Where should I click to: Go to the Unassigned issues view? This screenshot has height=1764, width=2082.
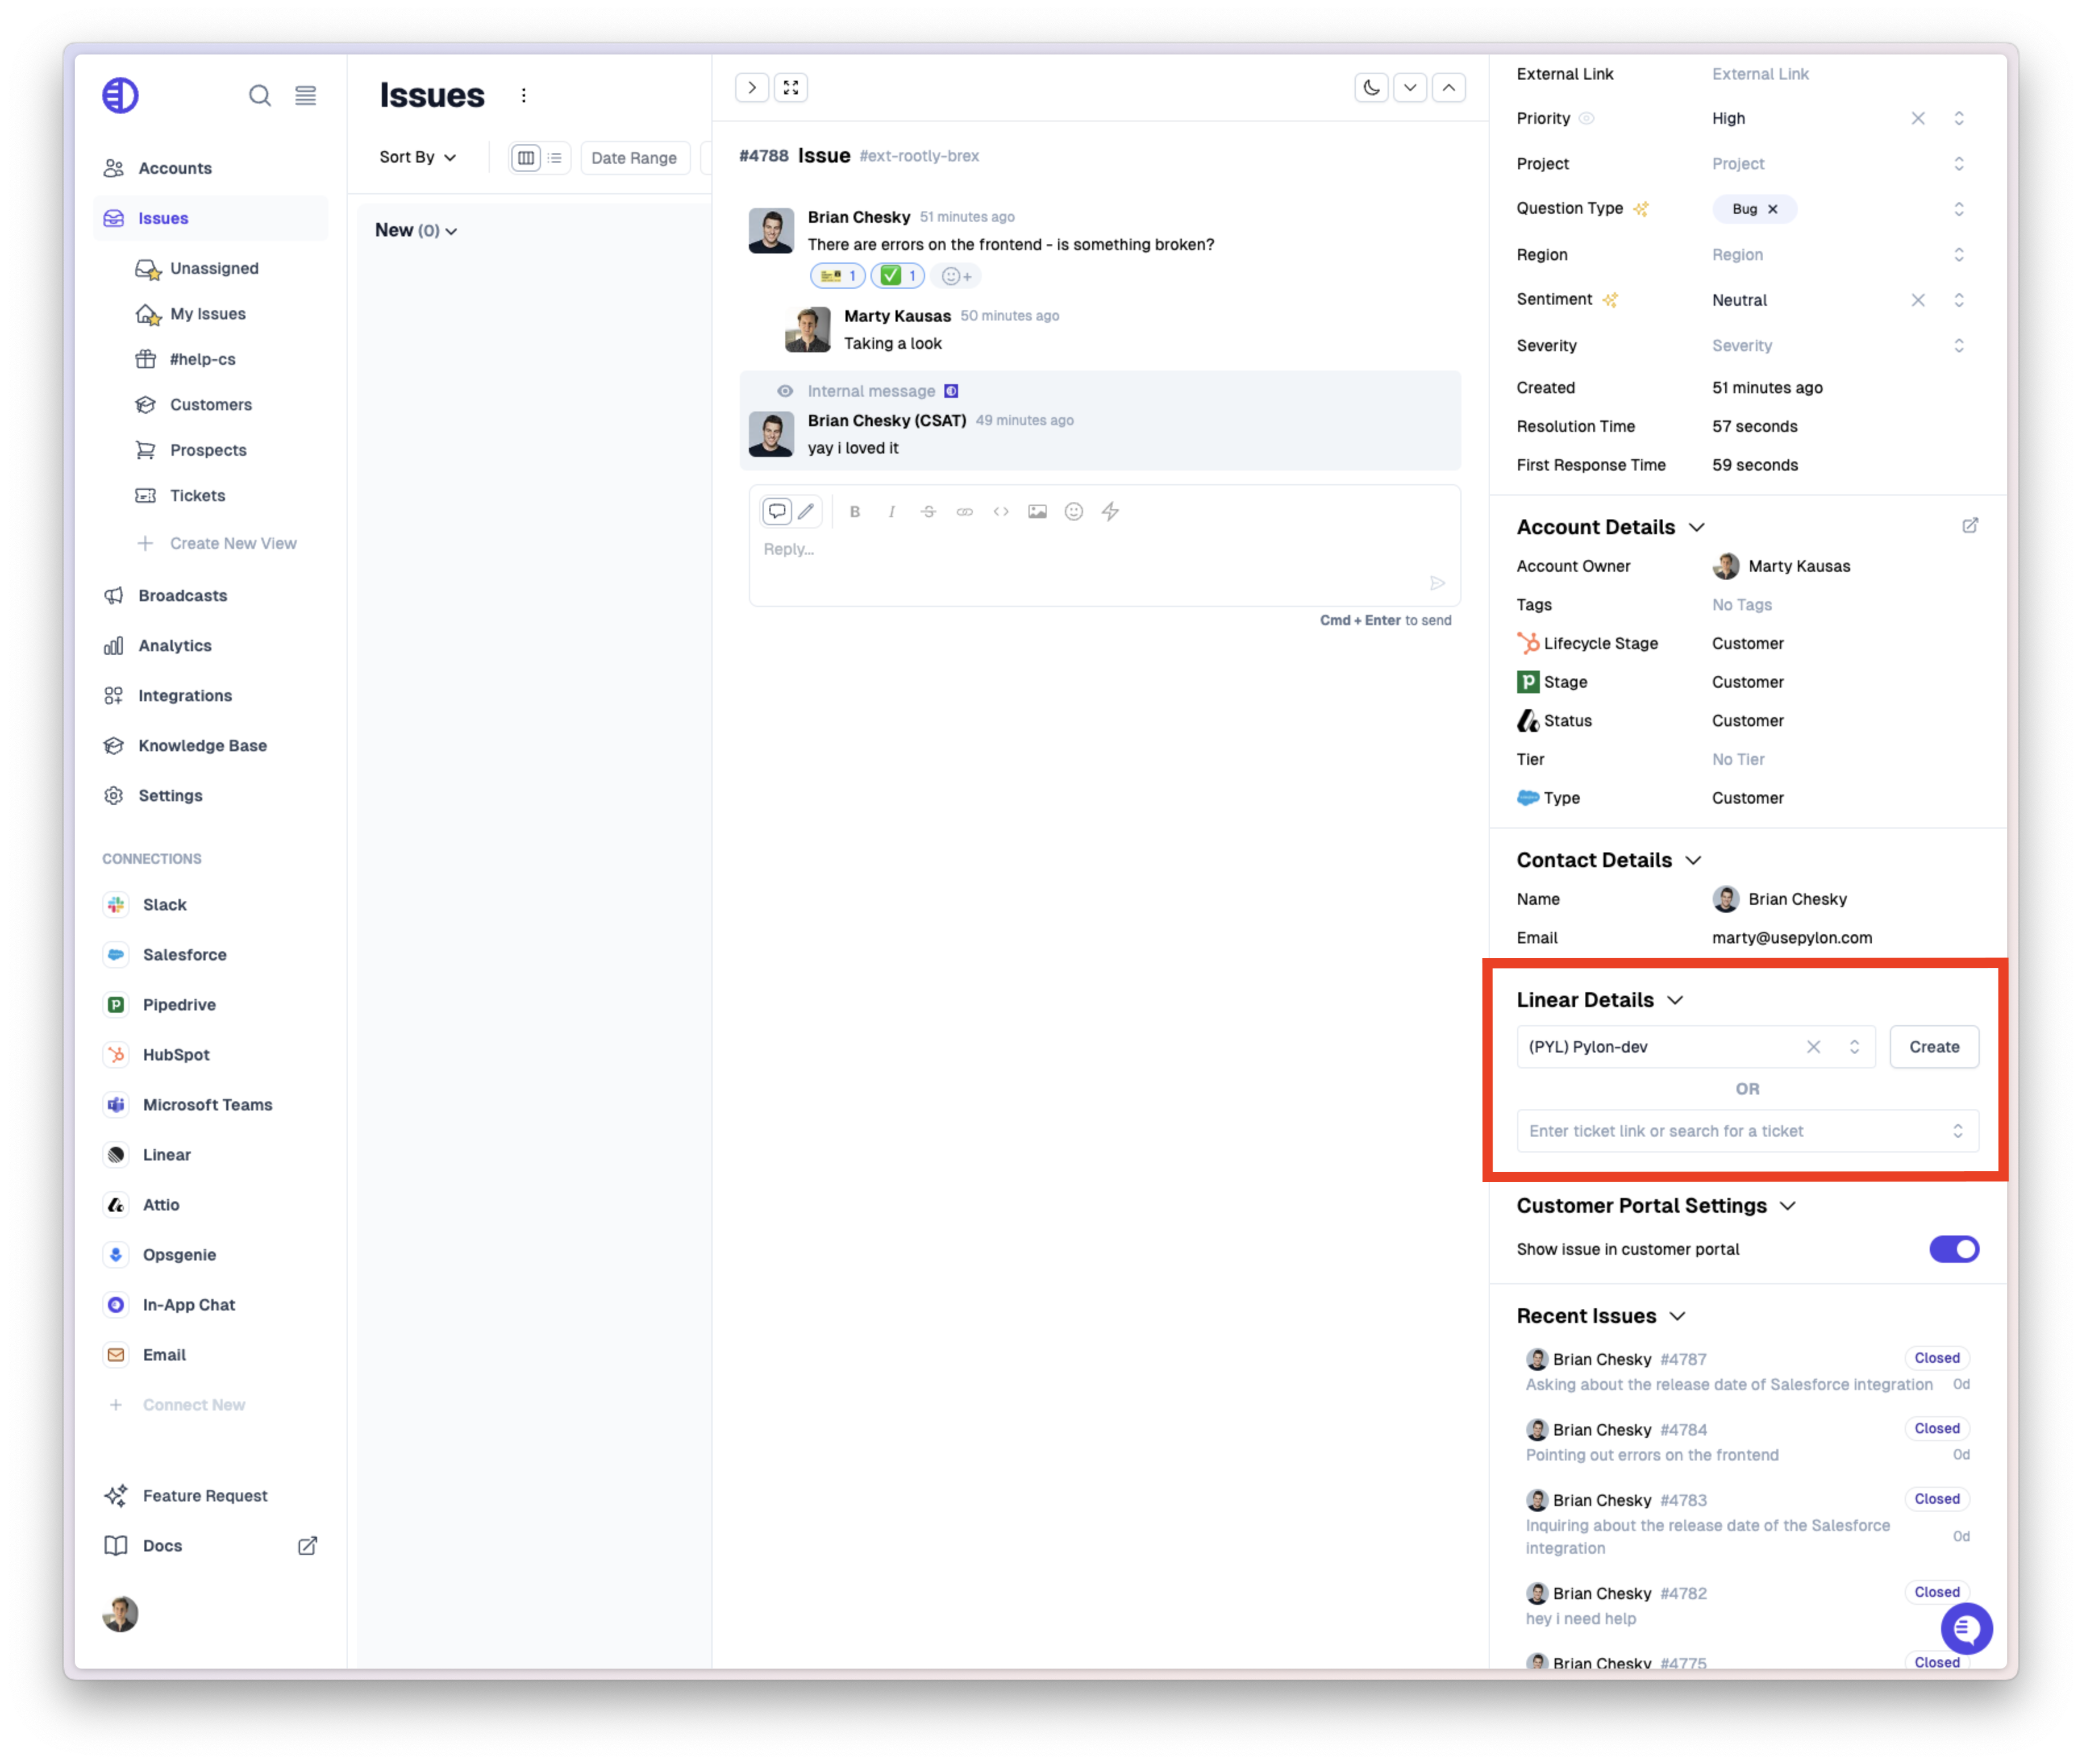tap(214, 269)
